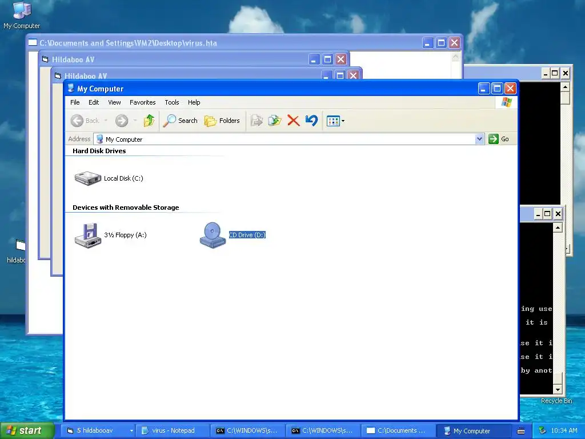Image resolution: width=585 pixels, height=439 pixels.
Task: Select the hildaboo file on desktop
Action: click(18, 251)
